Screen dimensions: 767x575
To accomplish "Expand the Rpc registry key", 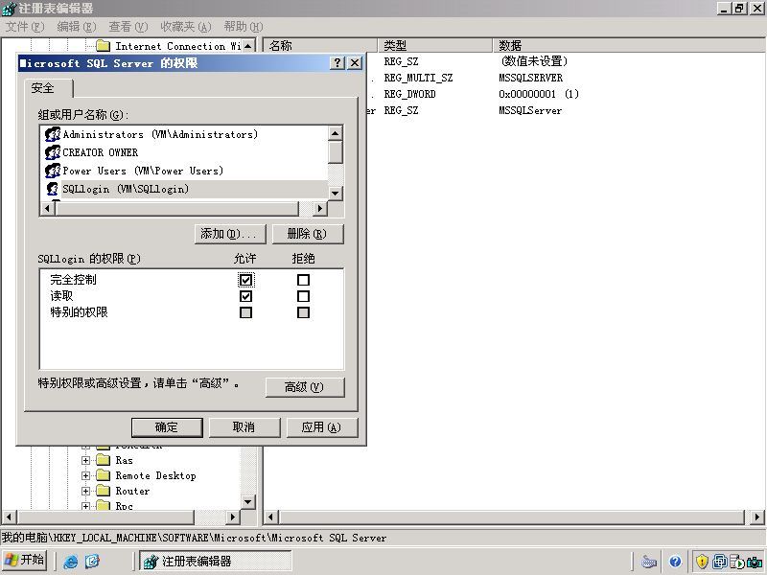I will tap(85, 506).
